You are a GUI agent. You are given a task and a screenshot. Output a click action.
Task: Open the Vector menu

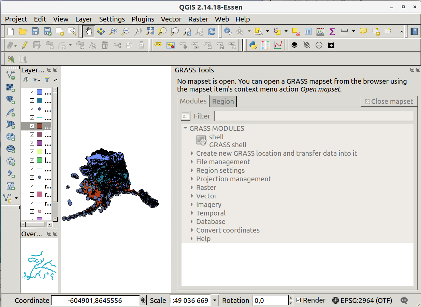171,19
